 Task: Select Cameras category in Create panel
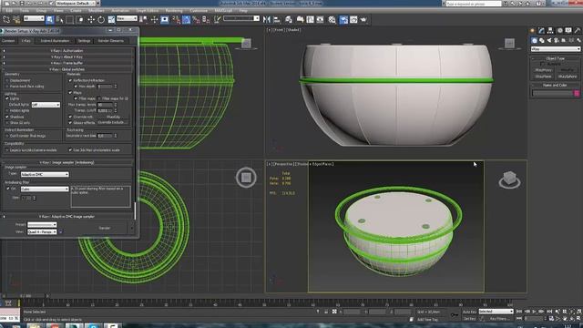point(557,40)
